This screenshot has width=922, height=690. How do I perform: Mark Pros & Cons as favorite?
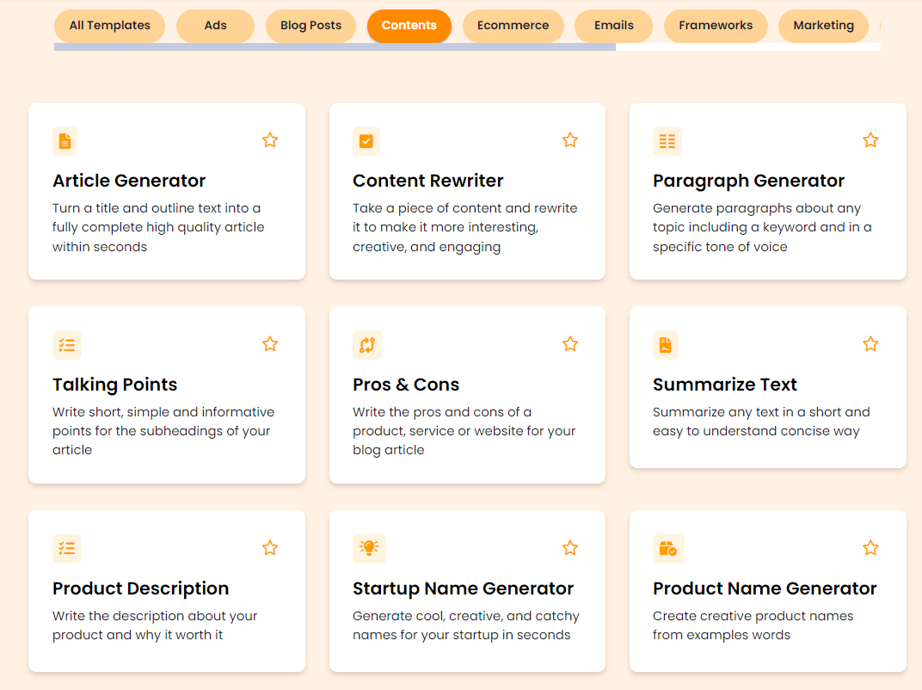(570, 344)
